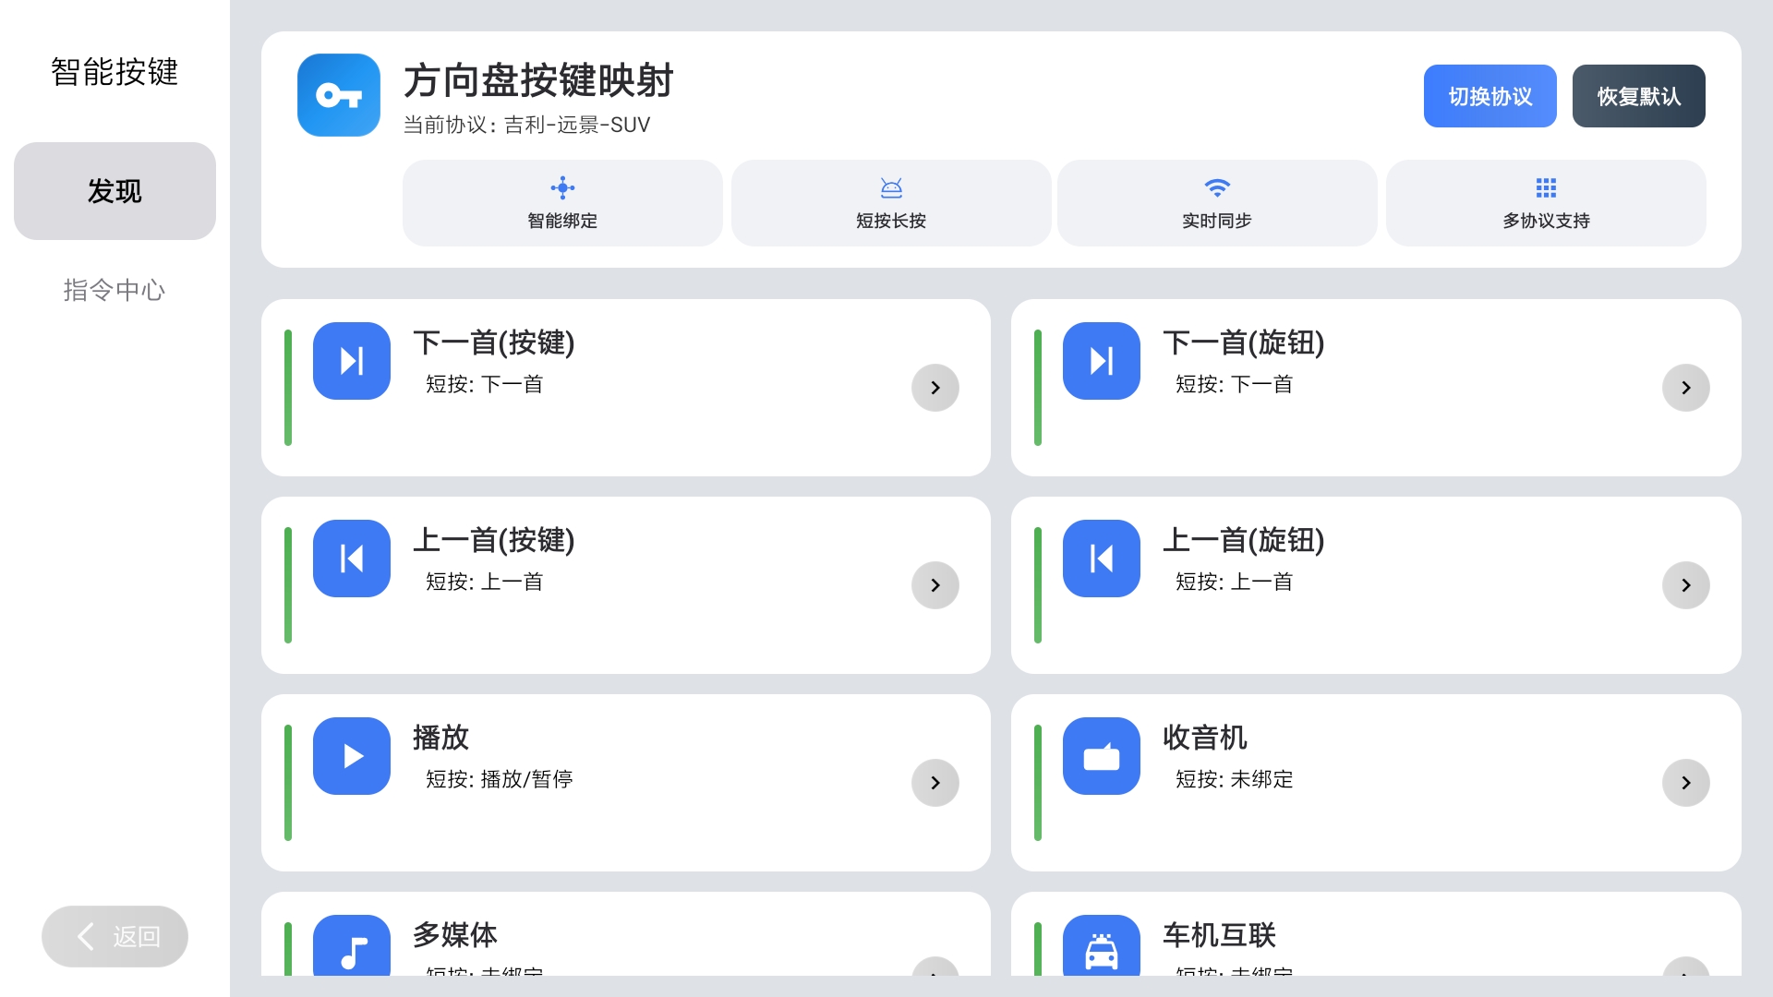Select the 下一首(按键) skip-next icon
Image resolution: width=1773 pixels, height=997 pixels.
tap(351, 361)
